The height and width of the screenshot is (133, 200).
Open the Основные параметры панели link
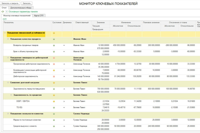tap(23, 12)
